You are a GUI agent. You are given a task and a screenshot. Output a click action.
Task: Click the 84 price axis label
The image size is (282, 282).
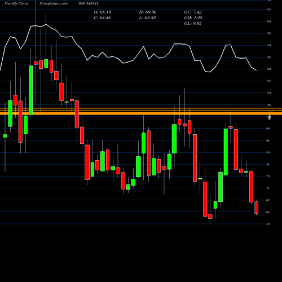pyautogui.click(x=268, y=165)
